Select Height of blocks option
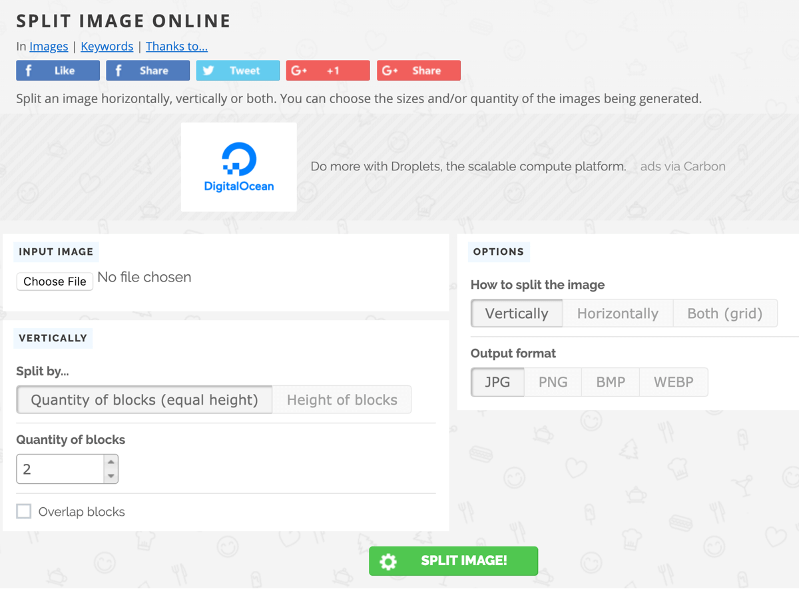Viewport: 799px width, 589px height. coord(342,400)
